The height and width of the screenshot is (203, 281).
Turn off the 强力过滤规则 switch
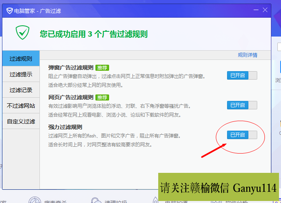tap(242, 135)
